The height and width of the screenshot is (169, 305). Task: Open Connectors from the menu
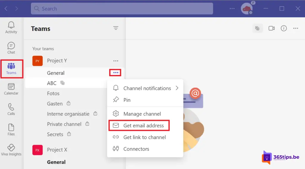click(145, 149)
